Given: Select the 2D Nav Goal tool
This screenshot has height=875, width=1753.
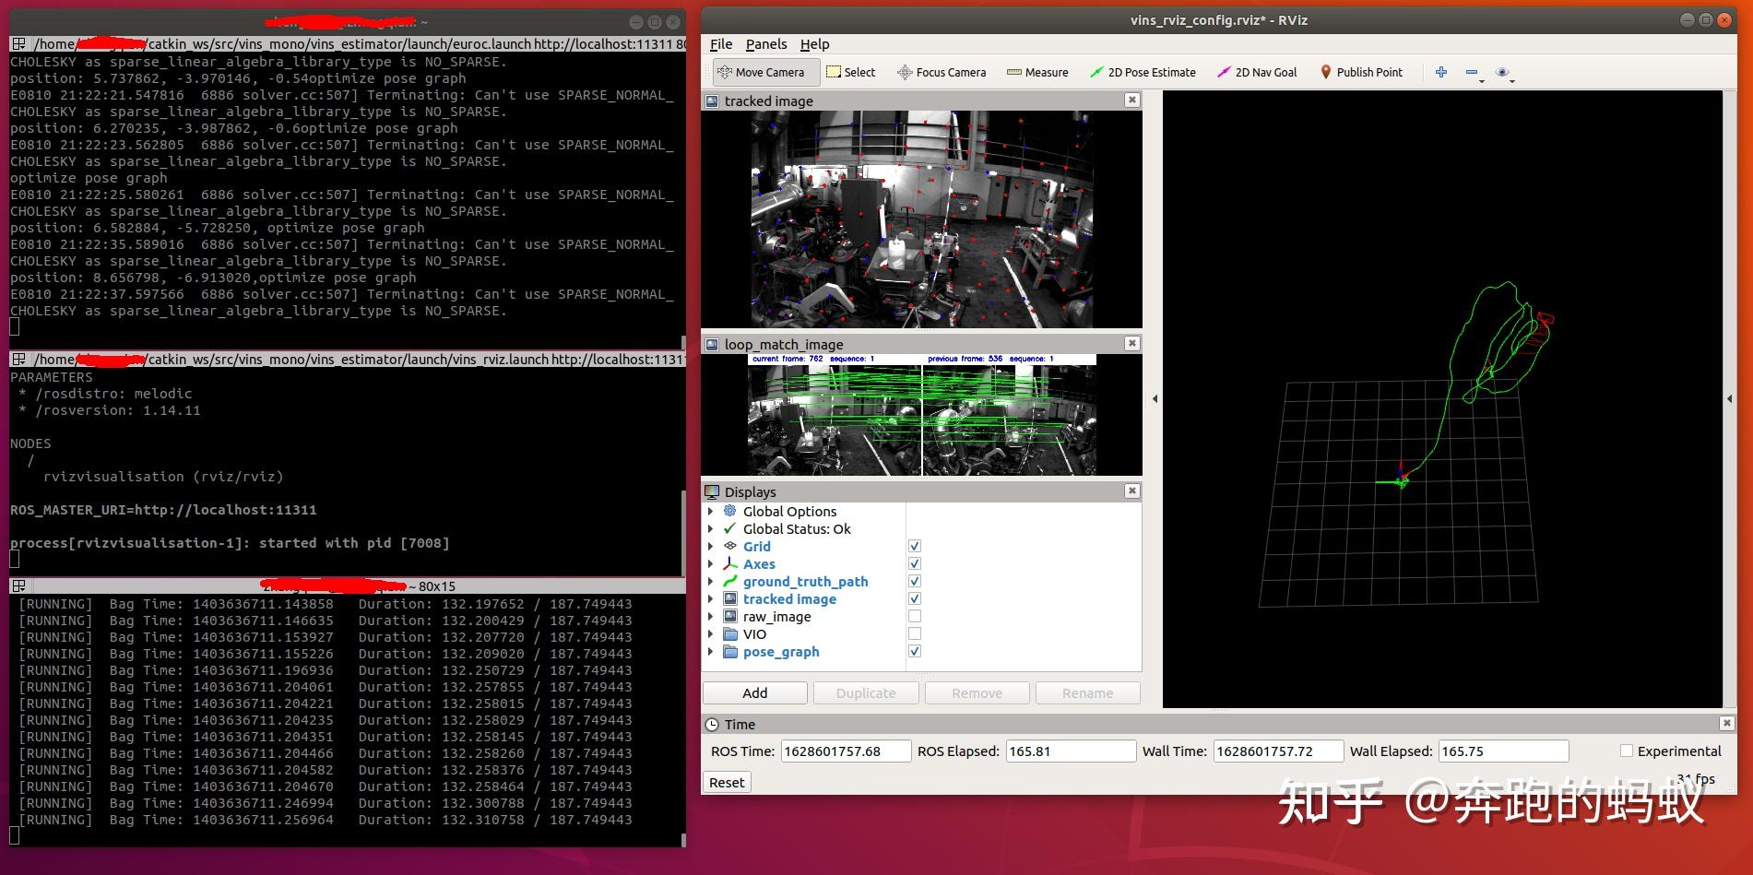Looking at the screenshot, I should [x=1257, y=72].
